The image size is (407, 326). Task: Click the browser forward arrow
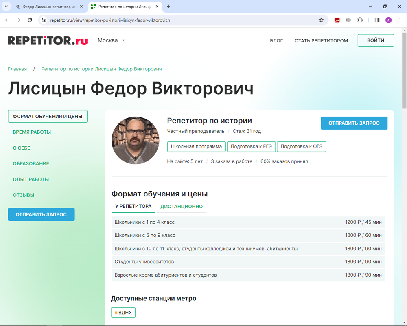[x=18, y=20]
